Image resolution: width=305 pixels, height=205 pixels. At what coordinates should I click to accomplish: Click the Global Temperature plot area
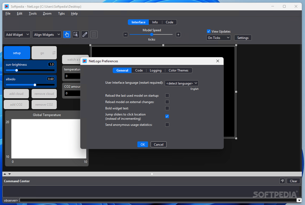pyautogui.click(x=49, y=139)
